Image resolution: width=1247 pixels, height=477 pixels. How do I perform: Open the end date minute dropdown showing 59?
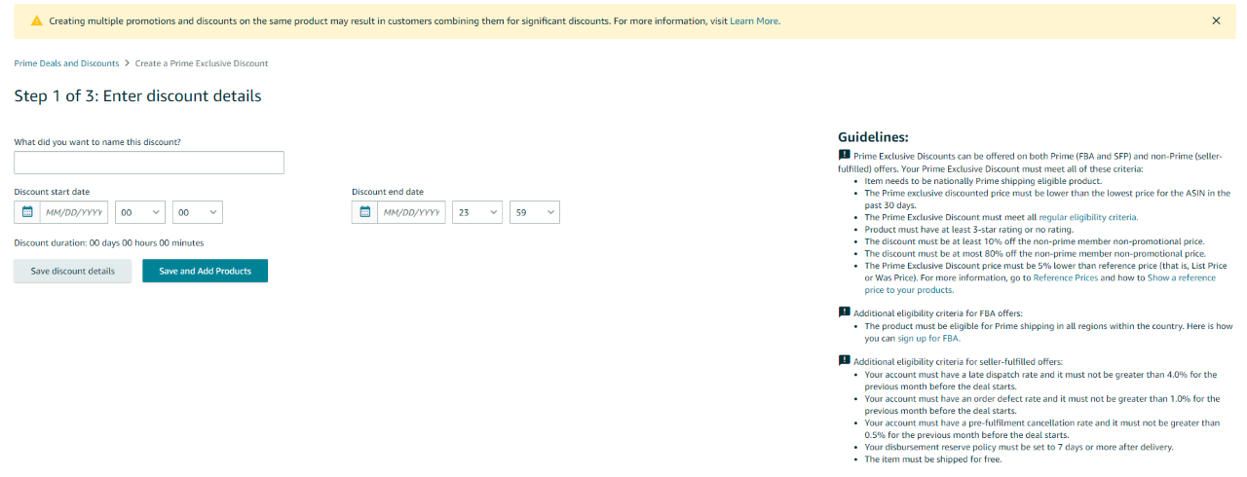534,212
